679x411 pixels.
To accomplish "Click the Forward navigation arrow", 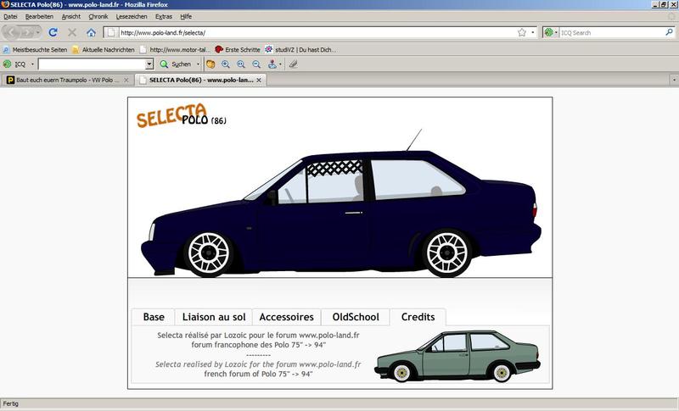I will click(x=25, y=32).
